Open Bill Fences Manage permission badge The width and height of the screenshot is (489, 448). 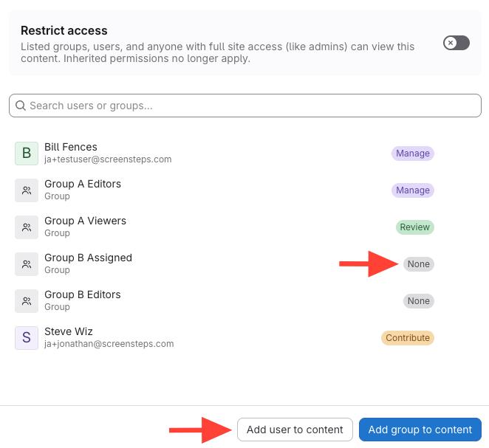(x=412, y=154)
